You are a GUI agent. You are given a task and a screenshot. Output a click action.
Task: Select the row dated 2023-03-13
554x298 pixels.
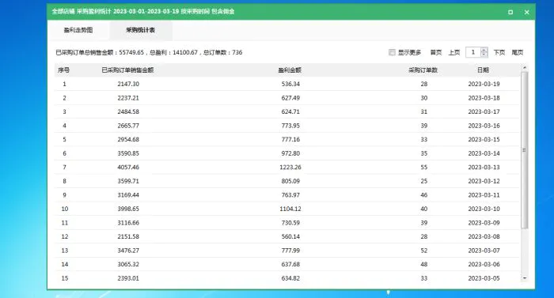click(286, 167)
